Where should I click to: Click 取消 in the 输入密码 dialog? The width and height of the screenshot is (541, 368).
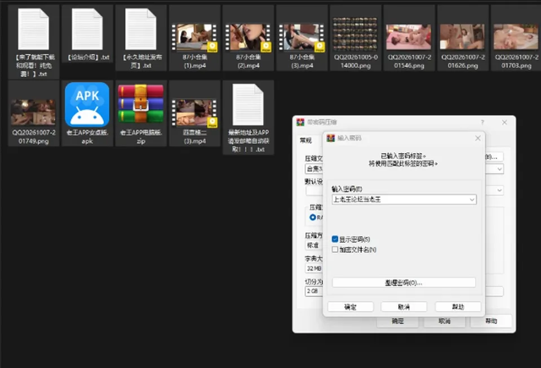(x=403, y=307)
